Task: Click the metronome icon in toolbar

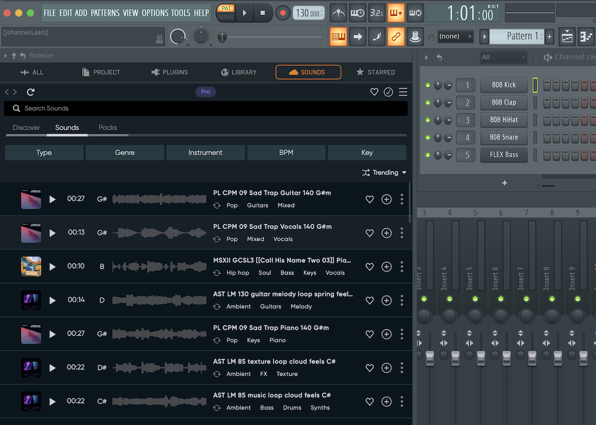Action: click(338, 13)
